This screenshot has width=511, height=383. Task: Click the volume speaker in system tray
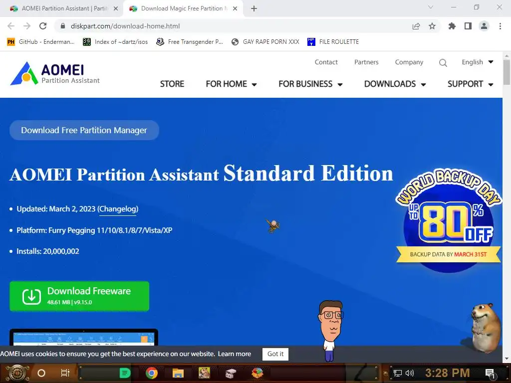tap(410, 373)
